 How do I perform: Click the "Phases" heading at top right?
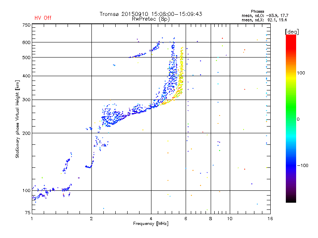pos(257,12)
